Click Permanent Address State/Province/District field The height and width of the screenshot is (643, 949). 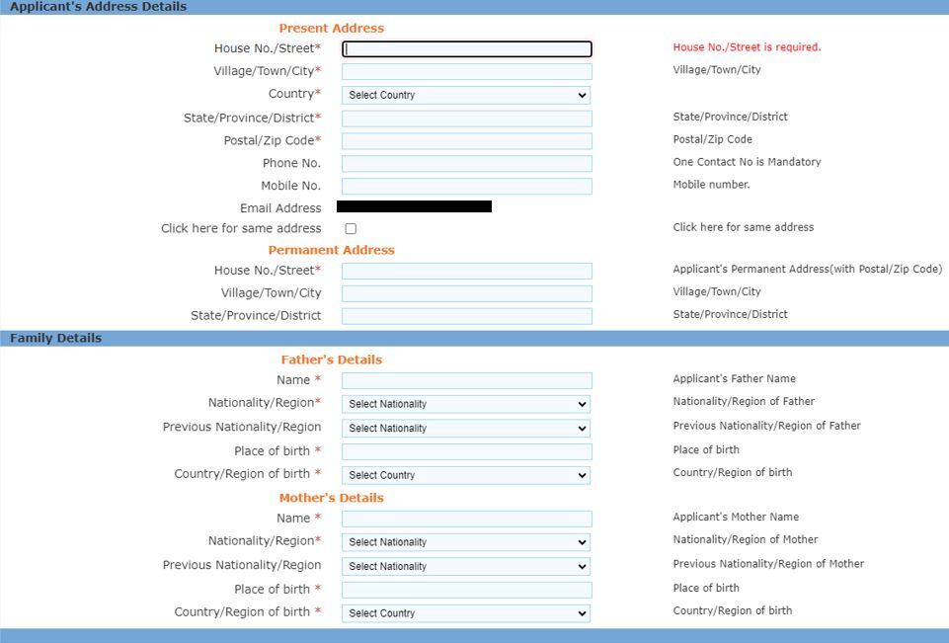tap(466, 316)
